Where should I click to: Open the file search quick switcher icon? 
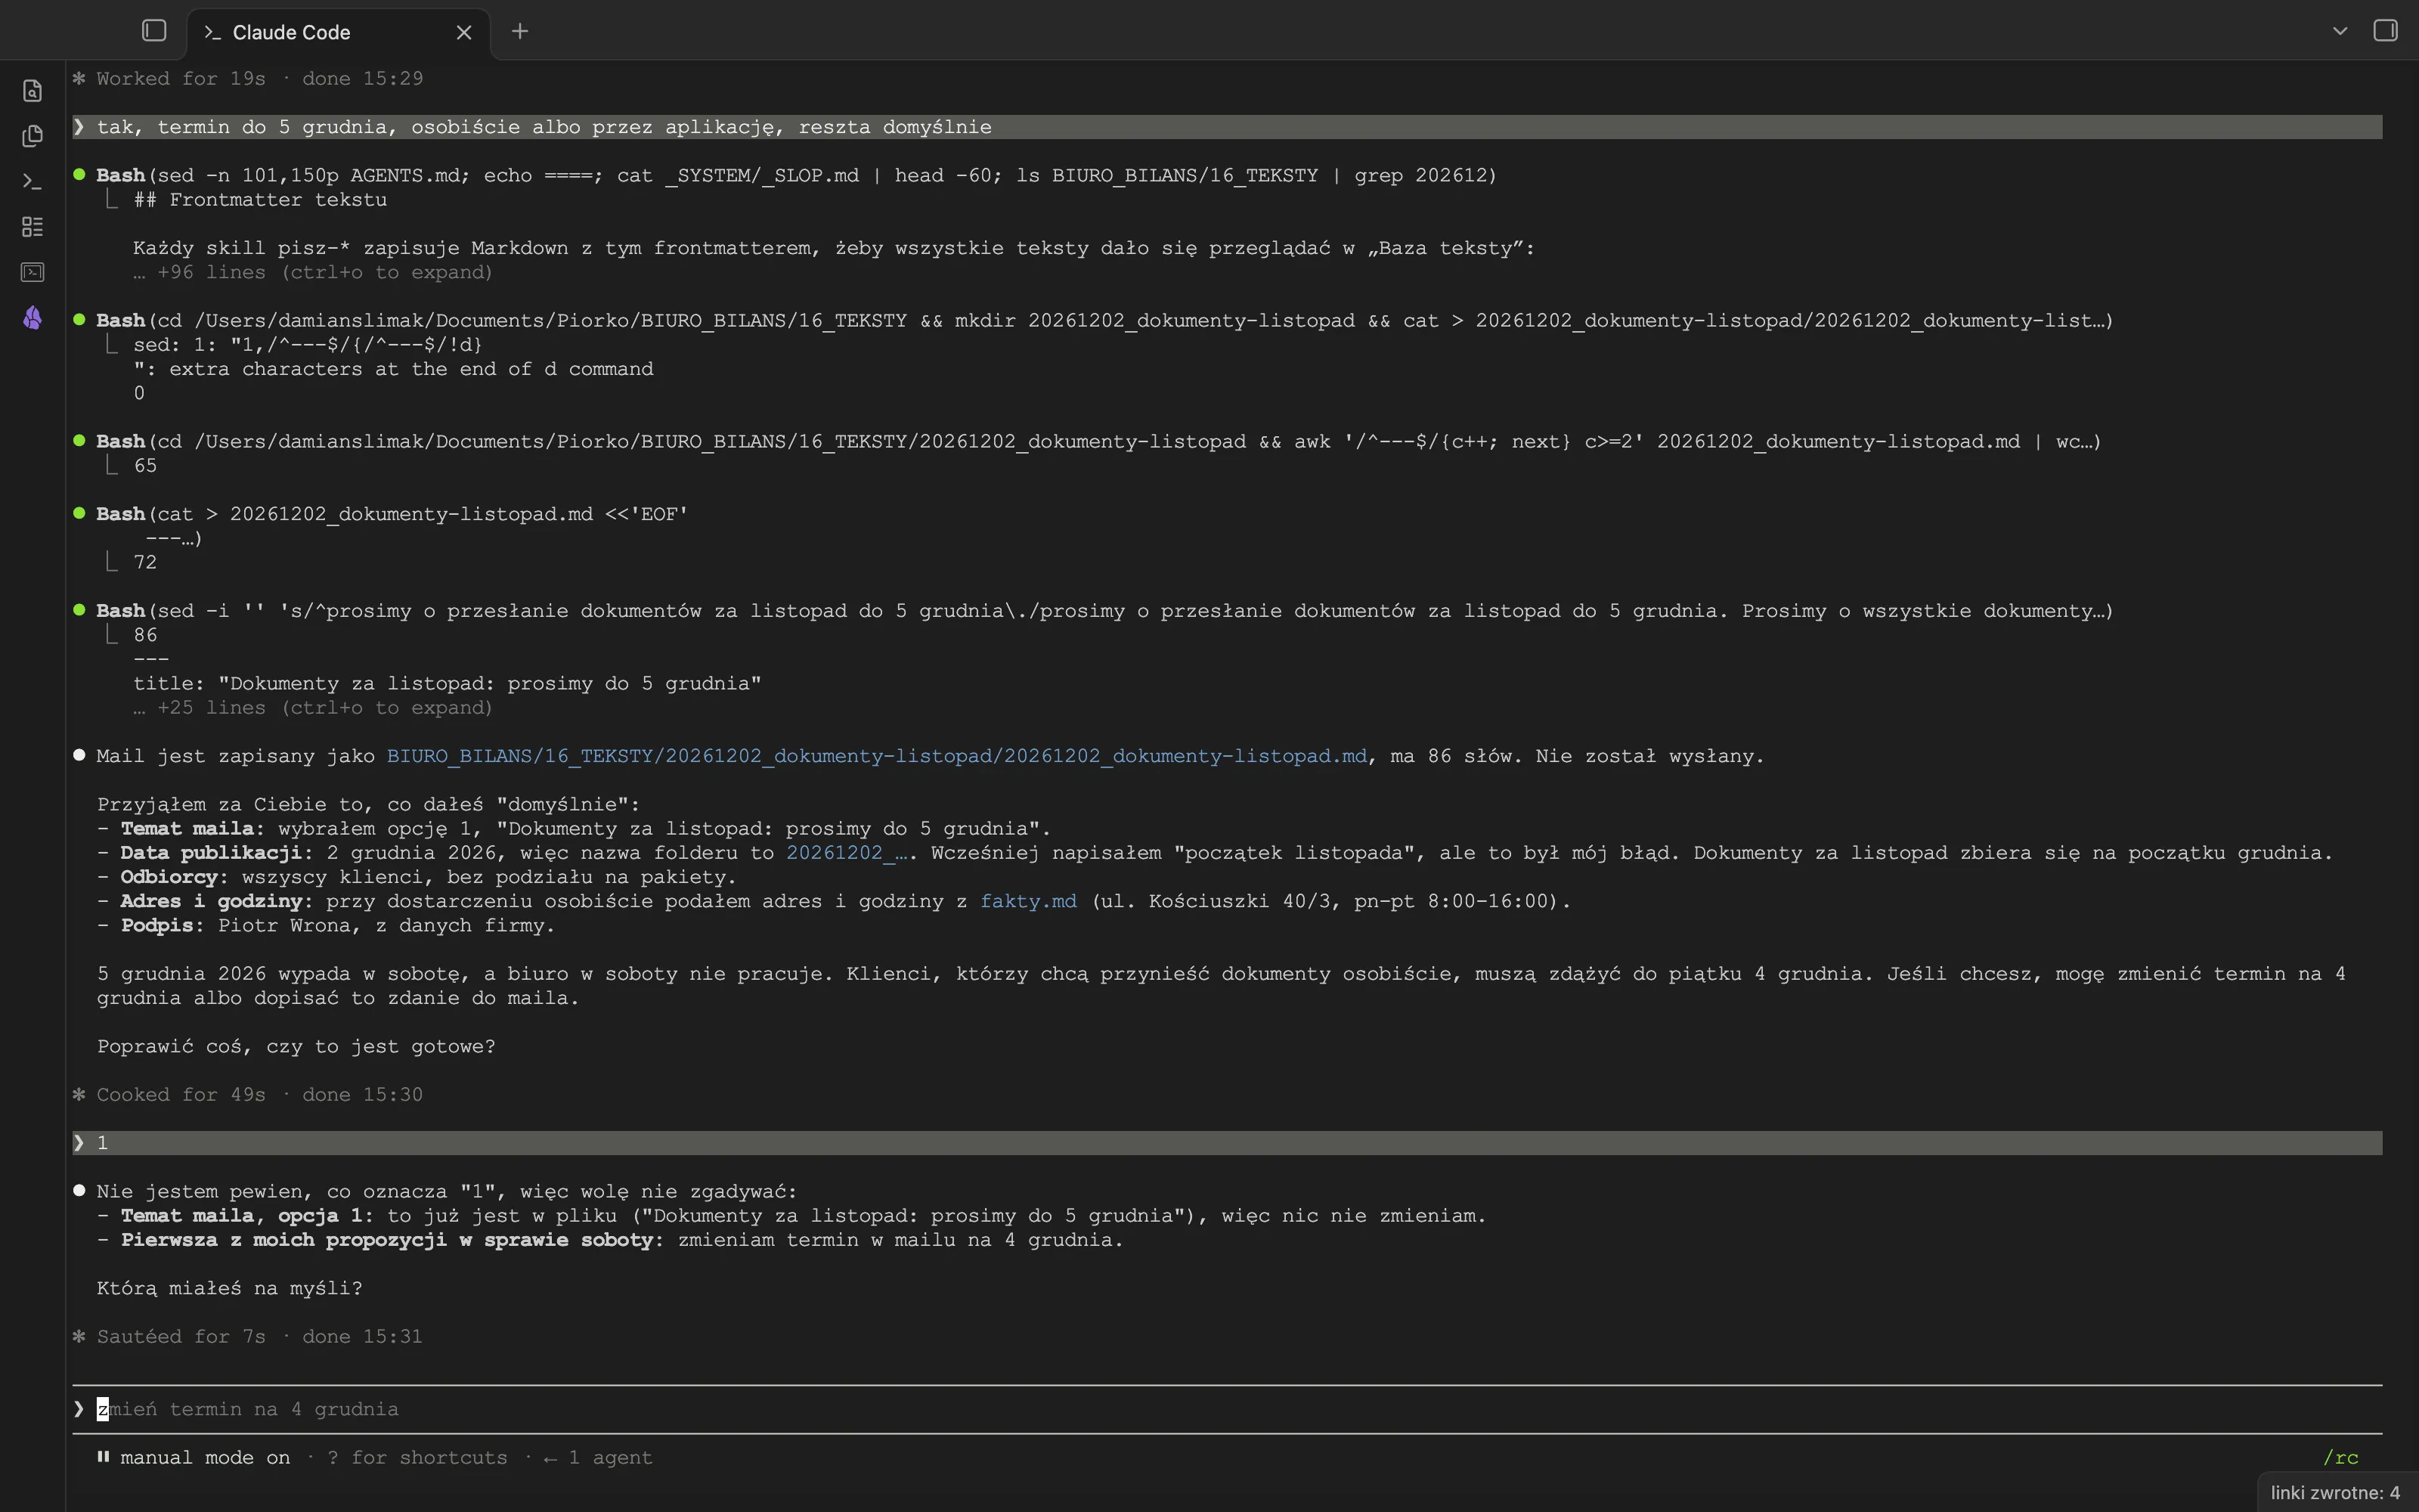coord(32,91)
